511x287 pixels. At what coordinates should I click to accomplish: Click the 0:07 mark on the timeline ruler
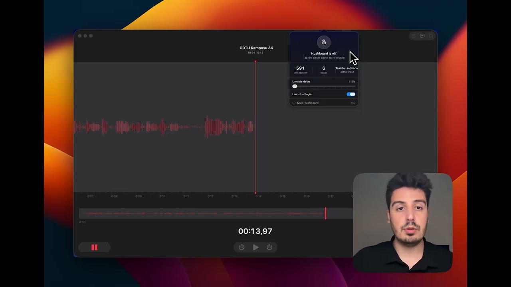(90, 196)
